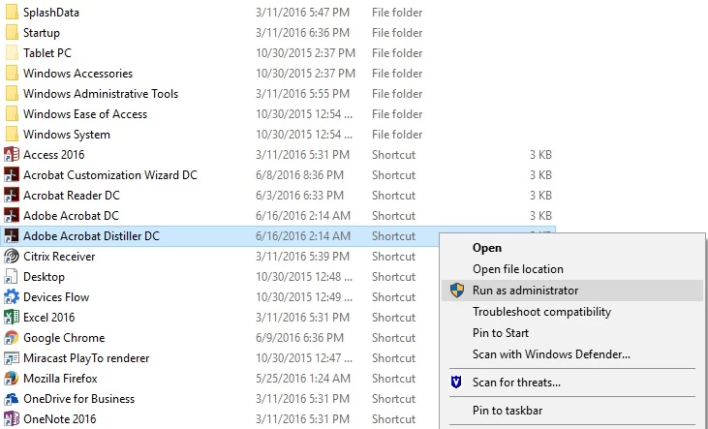This screenshot has width=708, height=429.
Task: Click the SplashData folder icon
Action: (12, 13)
